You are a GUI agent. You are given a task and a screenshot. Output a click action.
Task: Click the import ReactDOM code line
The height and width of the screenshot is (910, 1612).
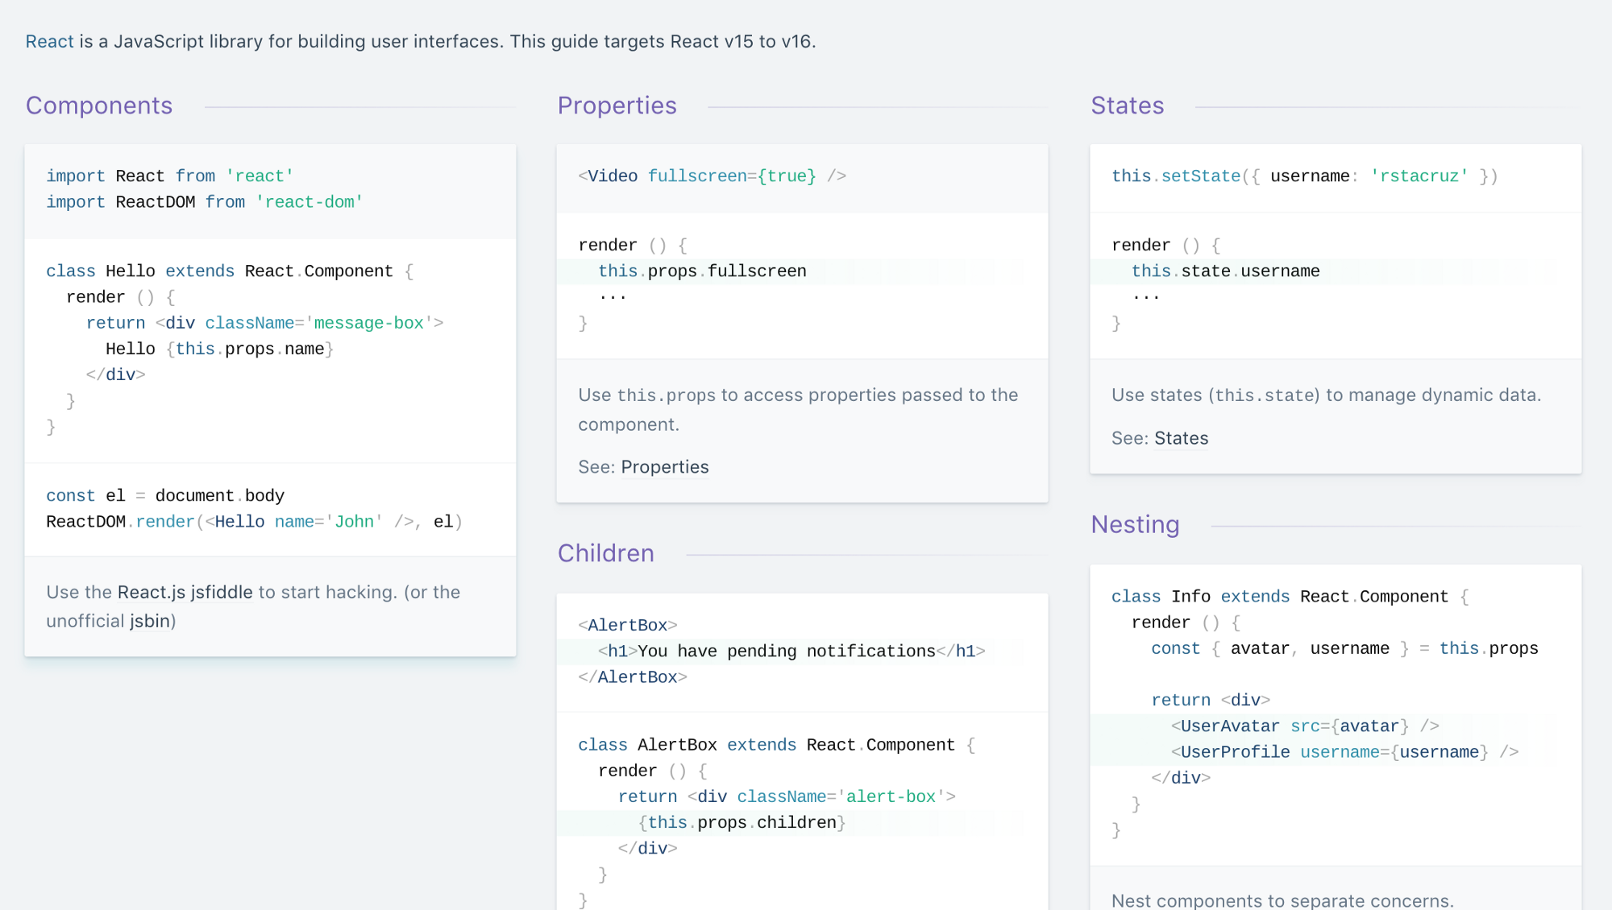click(x=204, y=202)
